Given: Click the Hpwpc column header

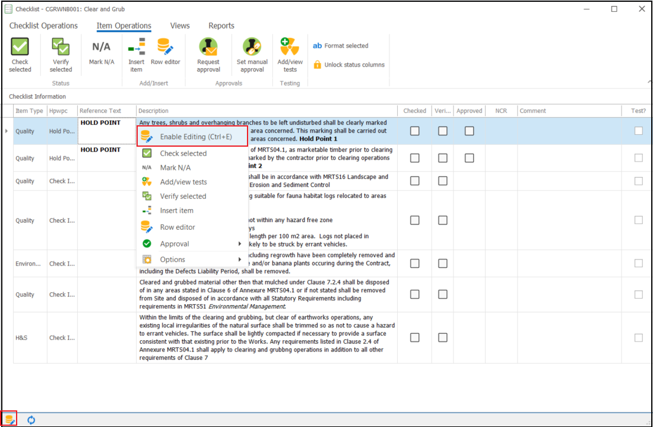Looking at the screenshot, I should (62, 111).
